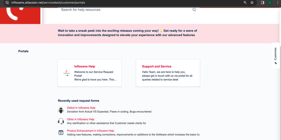Open Defect in Inflooens Help form

pos(81,108)
